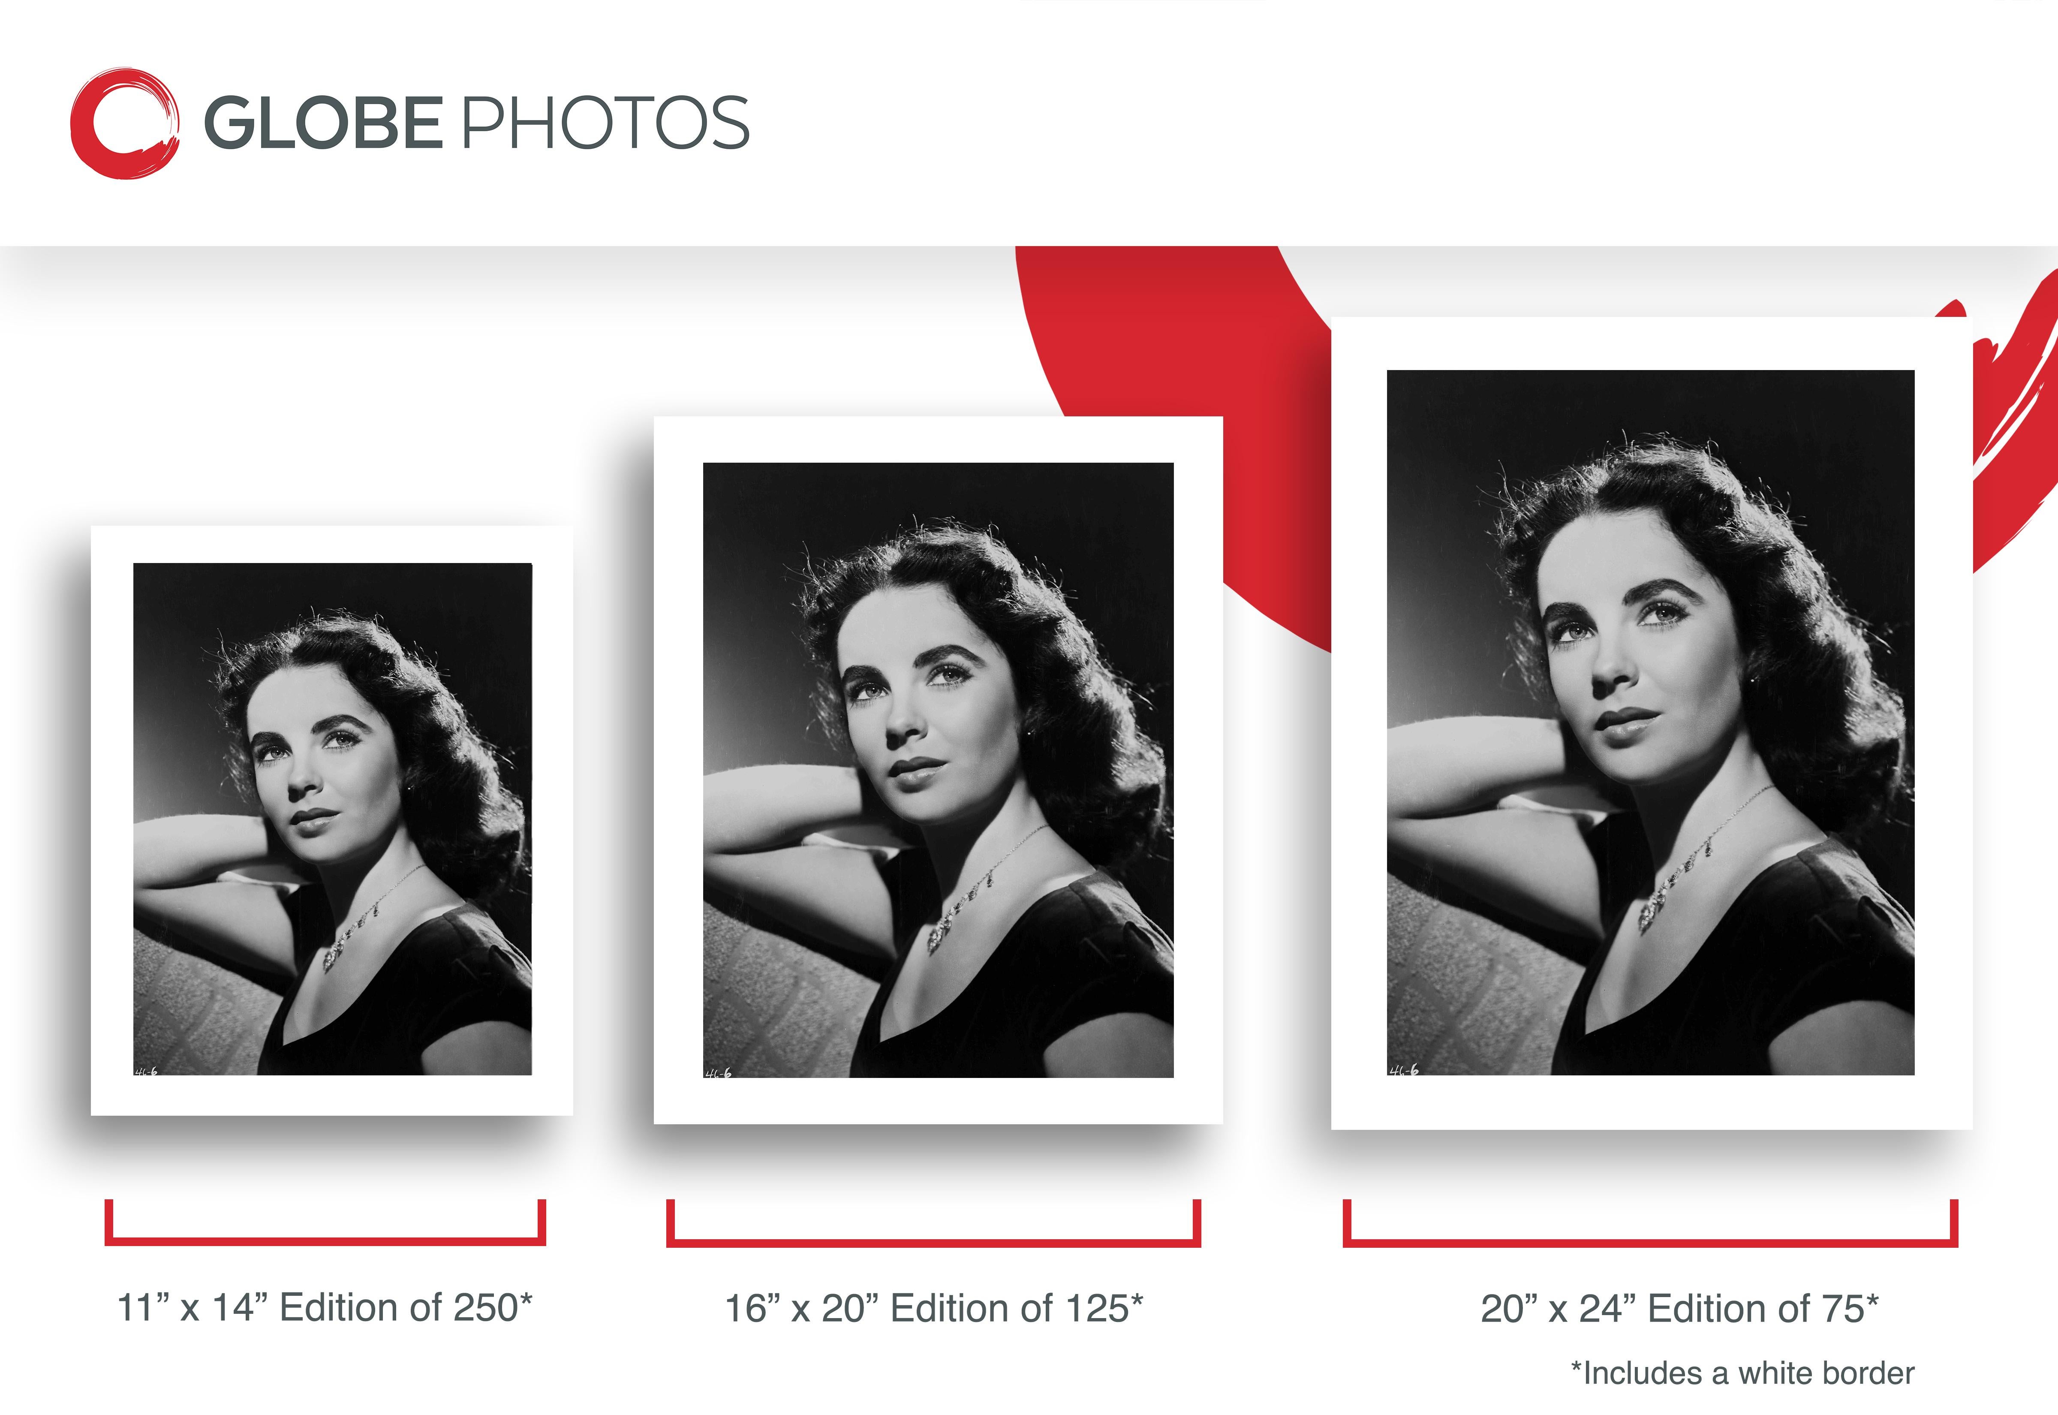Screen dimensions: 2058x1415
Task: Click the red Globe Photos circle logo
Action: tap(124, 123)
